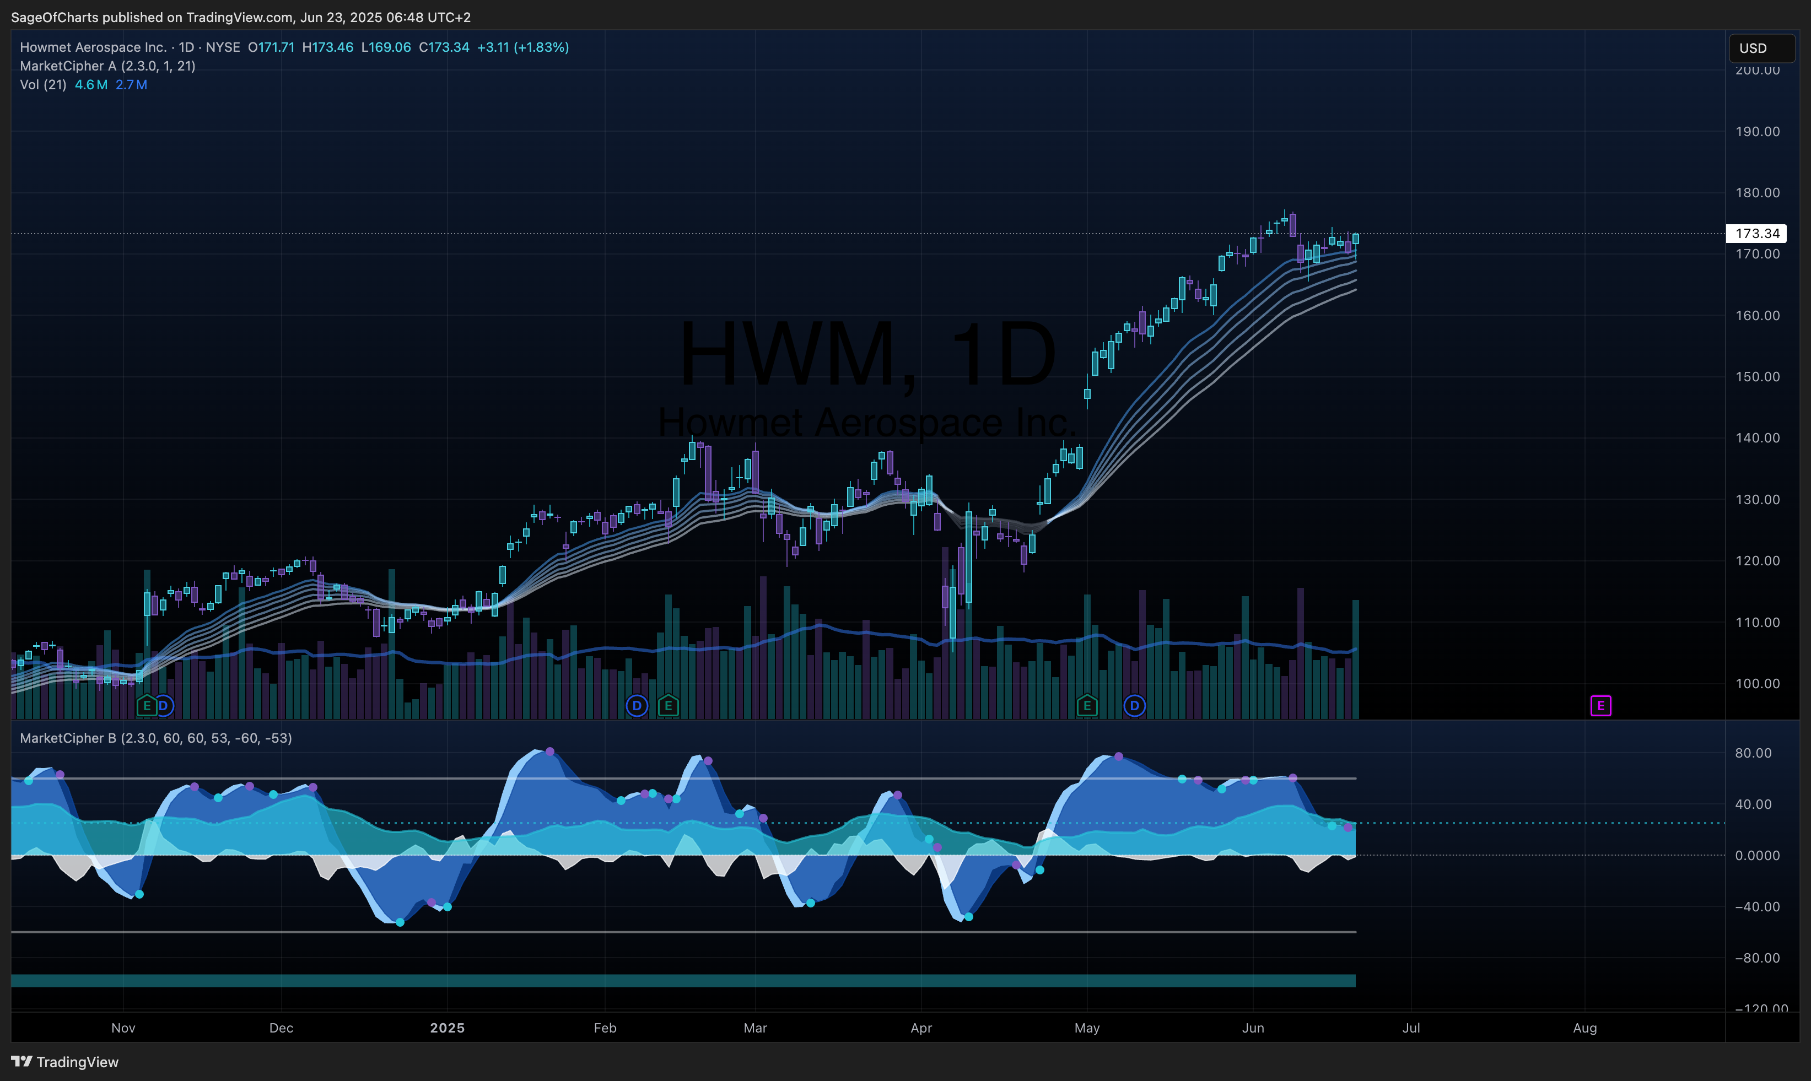Click the 170.00 price axis label
Image resolution: width=1811 pixels, height=1081 pixels.
(1757, 254)
